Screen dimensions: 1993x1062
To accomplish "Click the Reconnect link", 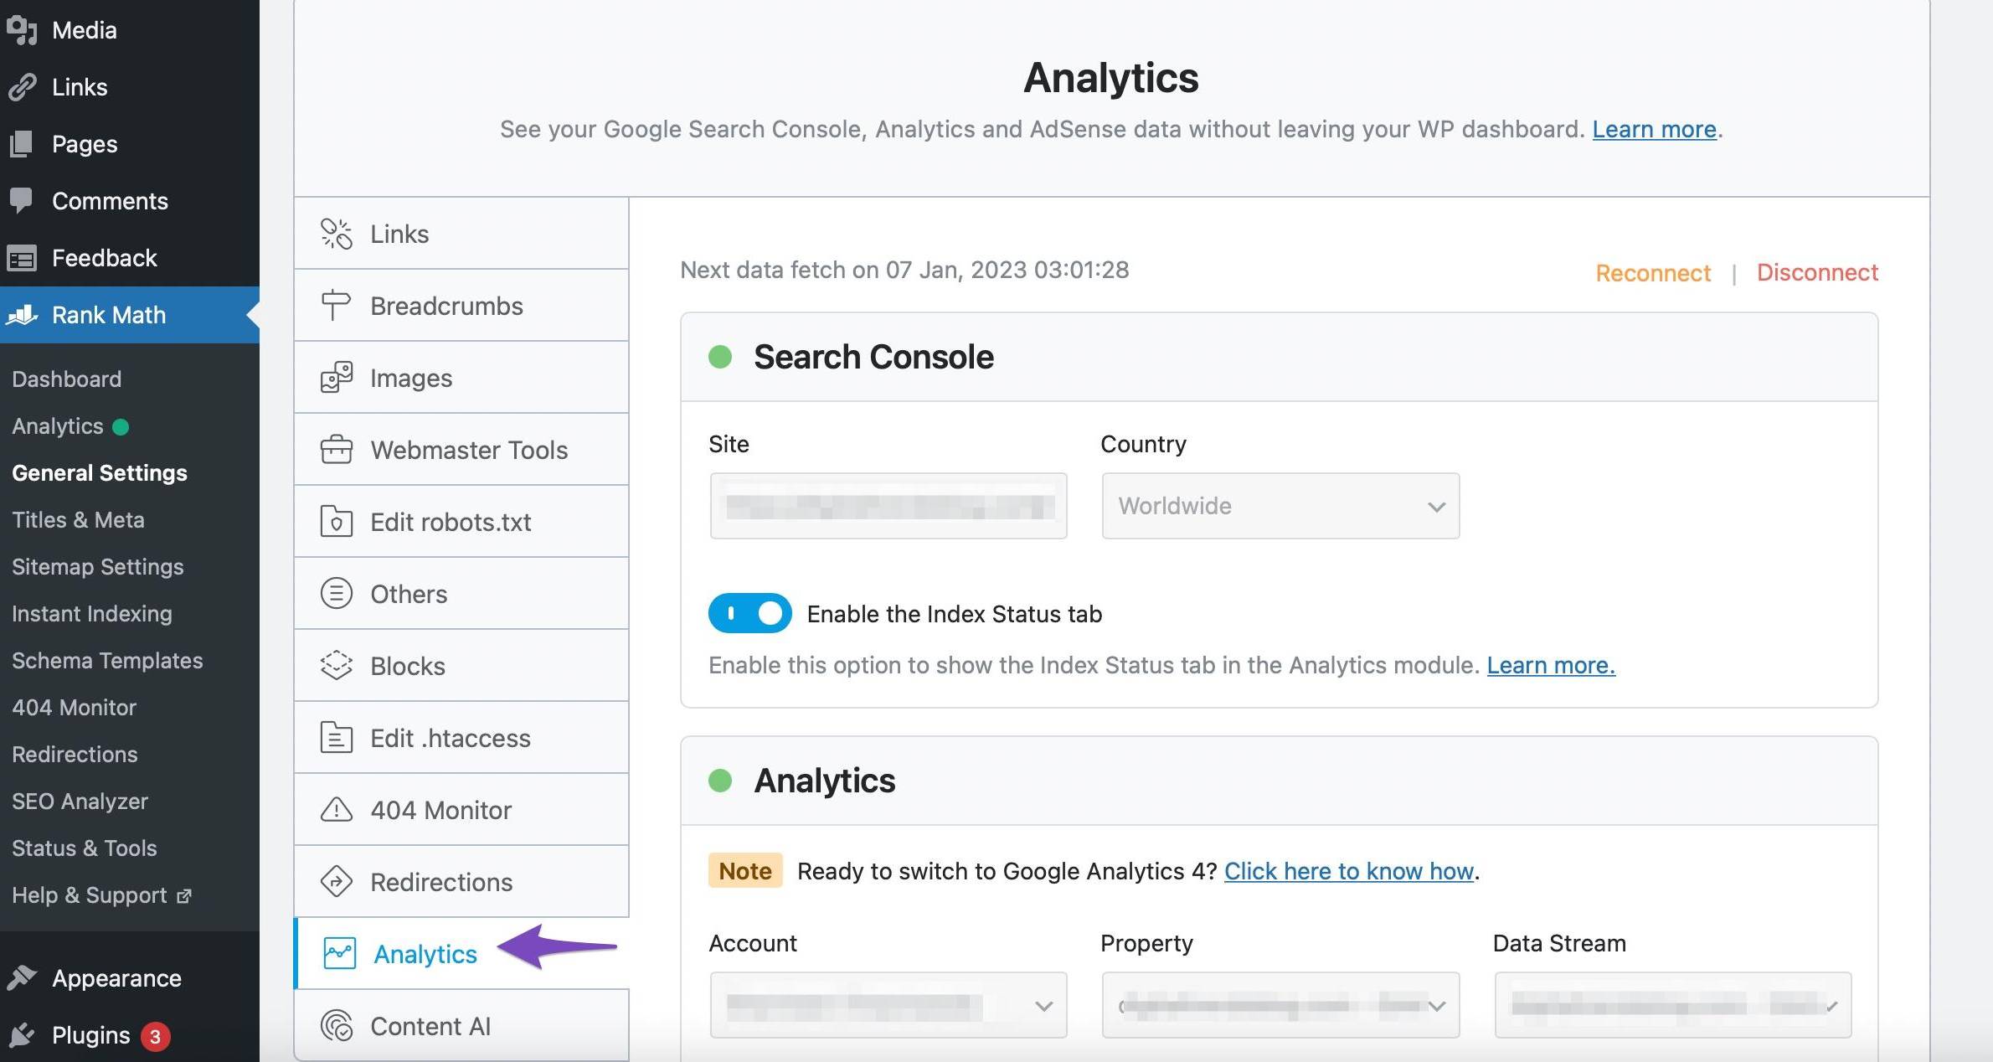I will 1652,273.
